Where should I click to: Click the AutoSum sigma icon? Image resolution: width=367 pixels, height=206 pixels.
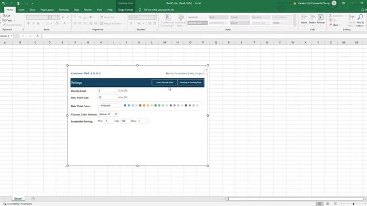pyautogui.click(x=330, y=15)
